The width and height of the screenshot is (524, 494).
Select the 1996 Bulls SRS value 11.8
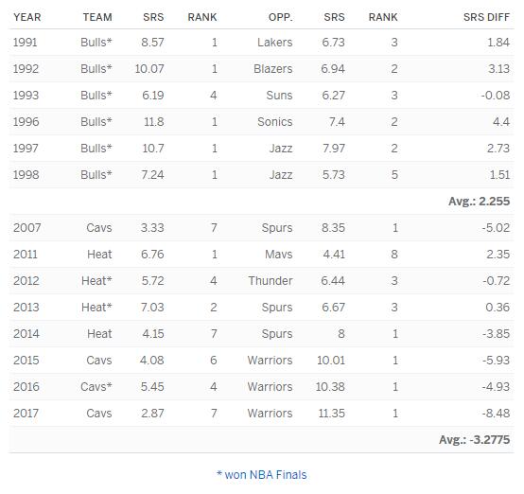(x=154, y=122)
